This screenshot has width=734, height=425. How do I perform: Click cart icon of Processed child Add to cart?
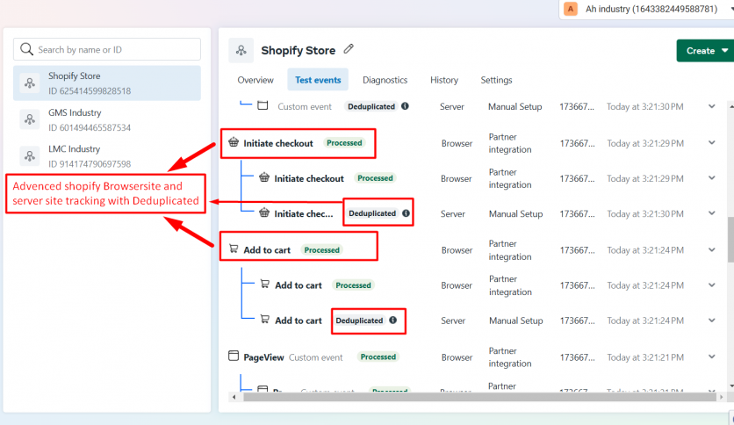[264, 285]
